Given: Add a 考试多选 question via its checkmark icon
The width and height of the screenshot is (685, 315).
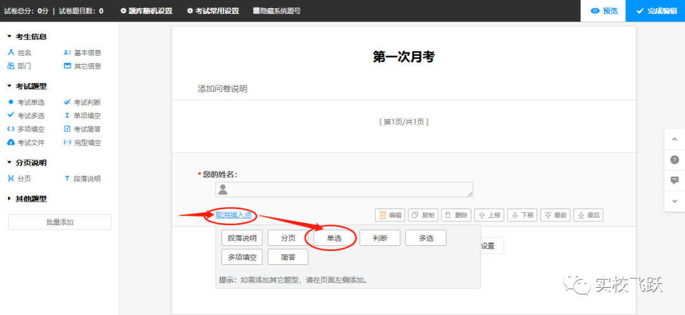Looking at the screenshot, I should tap(11, 115).
